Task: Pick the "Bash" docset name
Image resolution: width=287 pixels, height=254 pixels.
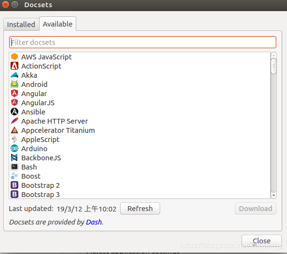Action: tap(29, 167)
